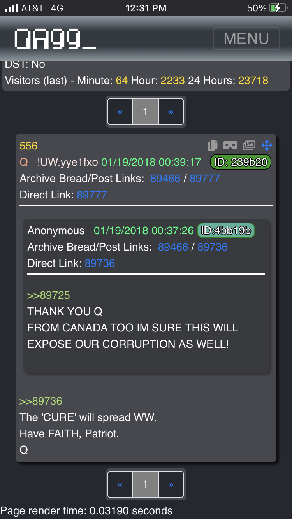292x519 pixels.
Task: Go to previous page in top pagination
Action: [120, 112]
